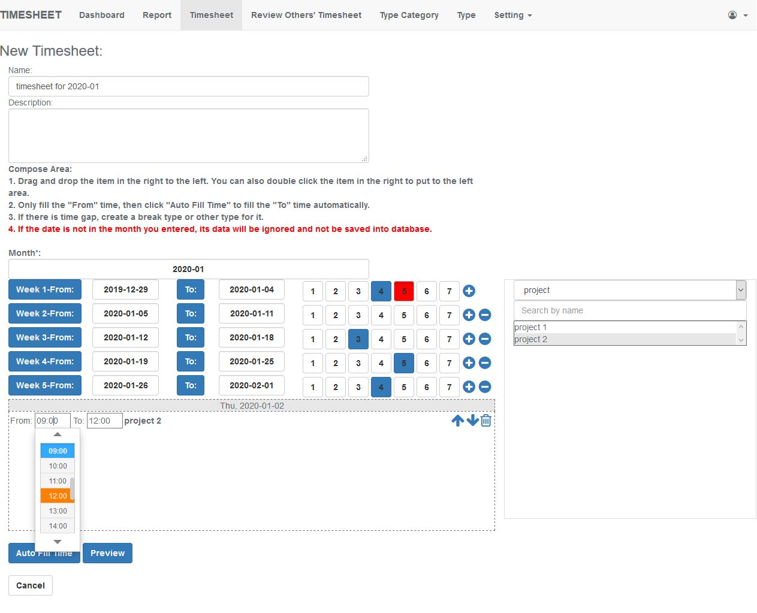Choose 14:00 in time picker
Viewport: 757px width, 613px height.
coord(58,526)
